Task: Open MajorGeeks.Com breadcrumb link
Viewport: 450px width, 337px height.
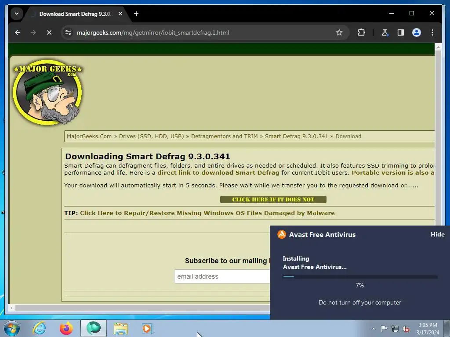Action: coord(89,136)
